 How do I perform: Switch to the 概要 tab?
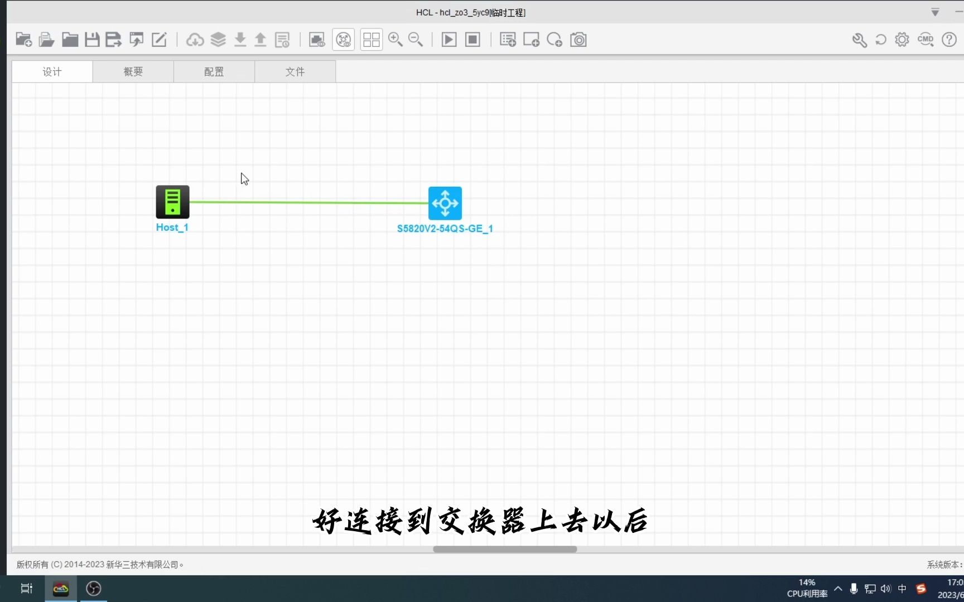click(x=133, y=71)
